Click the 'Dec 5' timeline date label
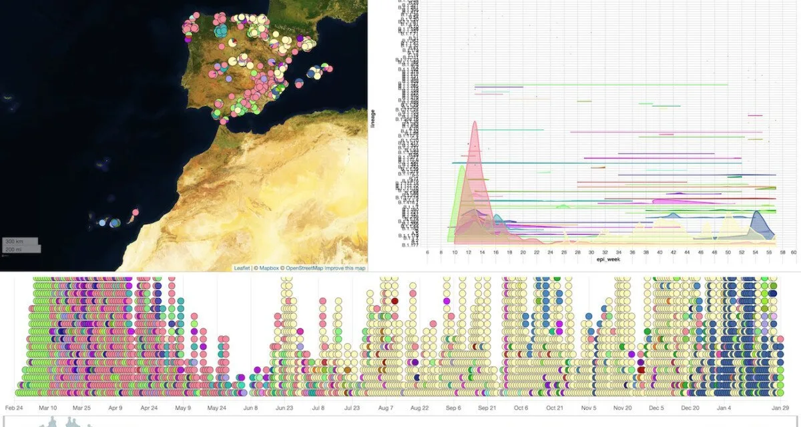Image resolution: width=801 pixels, height=427 pixels. pyautogui.click(x=656, y=408)
